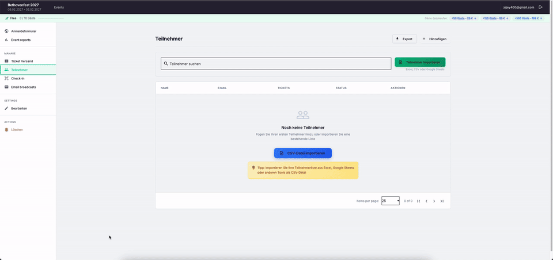Viewport: 553px width, 260px height.
Task: Click green Teilnehmer importieren button
Action: pos(420,62)
